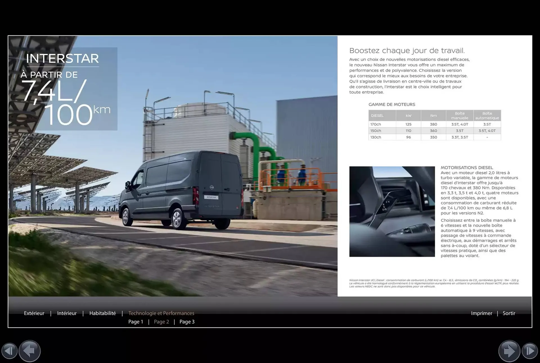Click the Boîte automatique column header
Image resolution: width=540 pixels, height=363 pixels.
[x=487, y=116]
